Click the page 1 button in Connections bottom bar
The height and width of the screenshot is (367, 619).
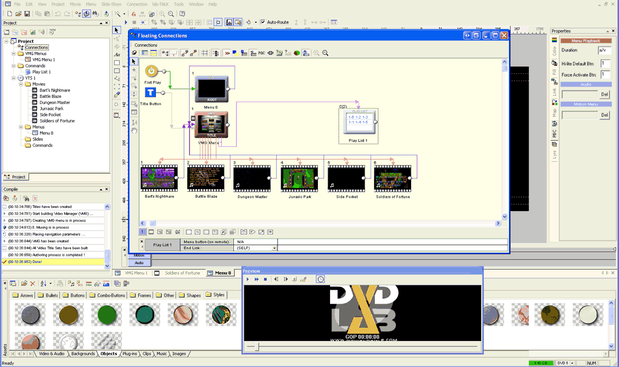click(143, 232)
